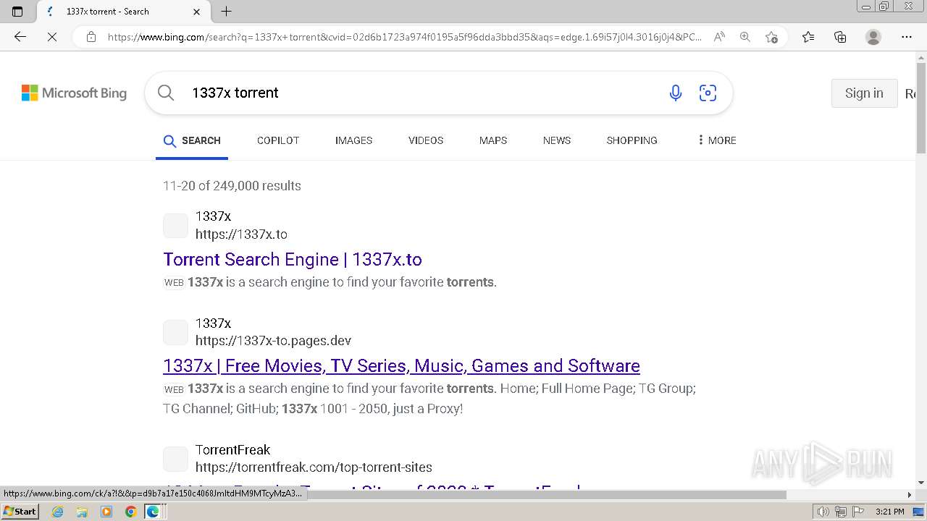The image size is (927, 521).
Task: Open File Explorer from taskbar
Action: (82, 512)
